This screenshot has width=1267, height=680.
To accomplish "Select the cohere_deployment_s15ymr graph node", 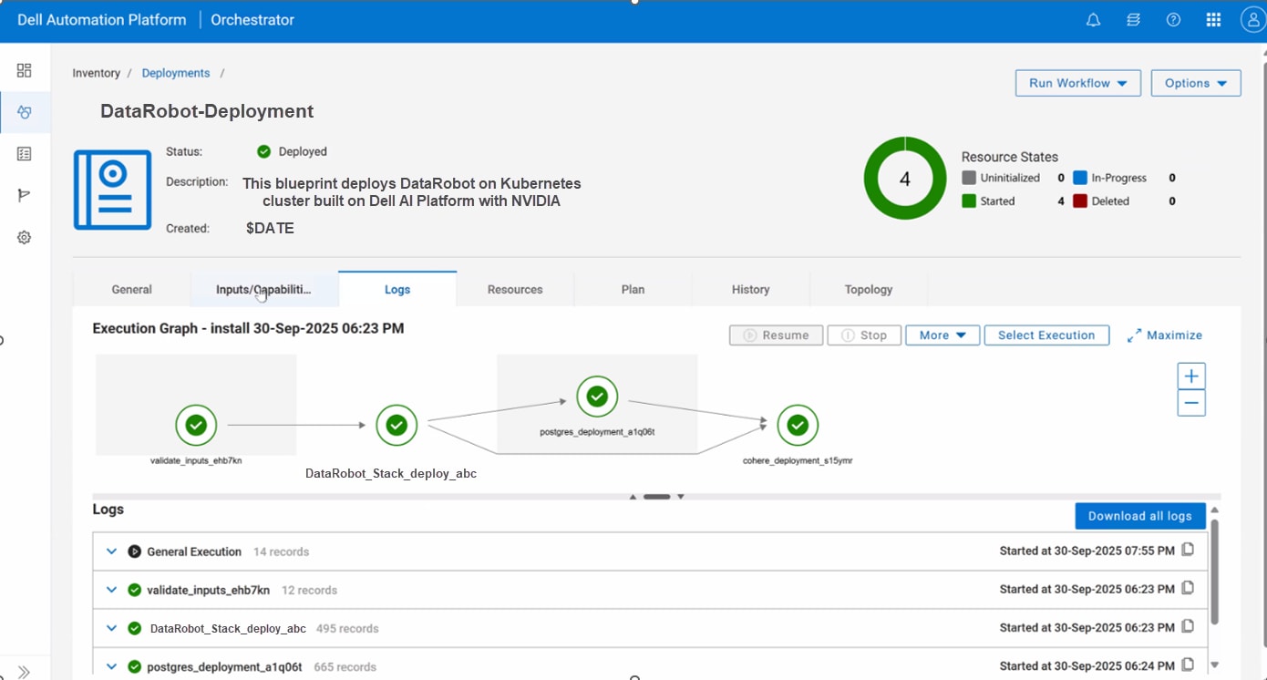I will click(798, 425).
